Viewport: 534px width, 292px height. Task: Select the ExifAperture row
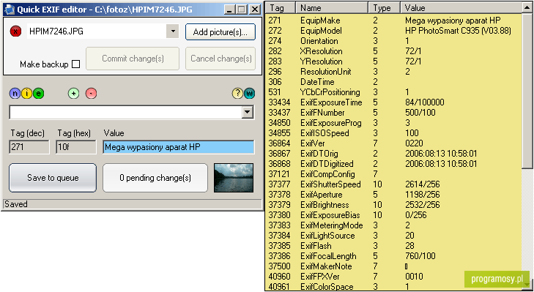(393, 195)
